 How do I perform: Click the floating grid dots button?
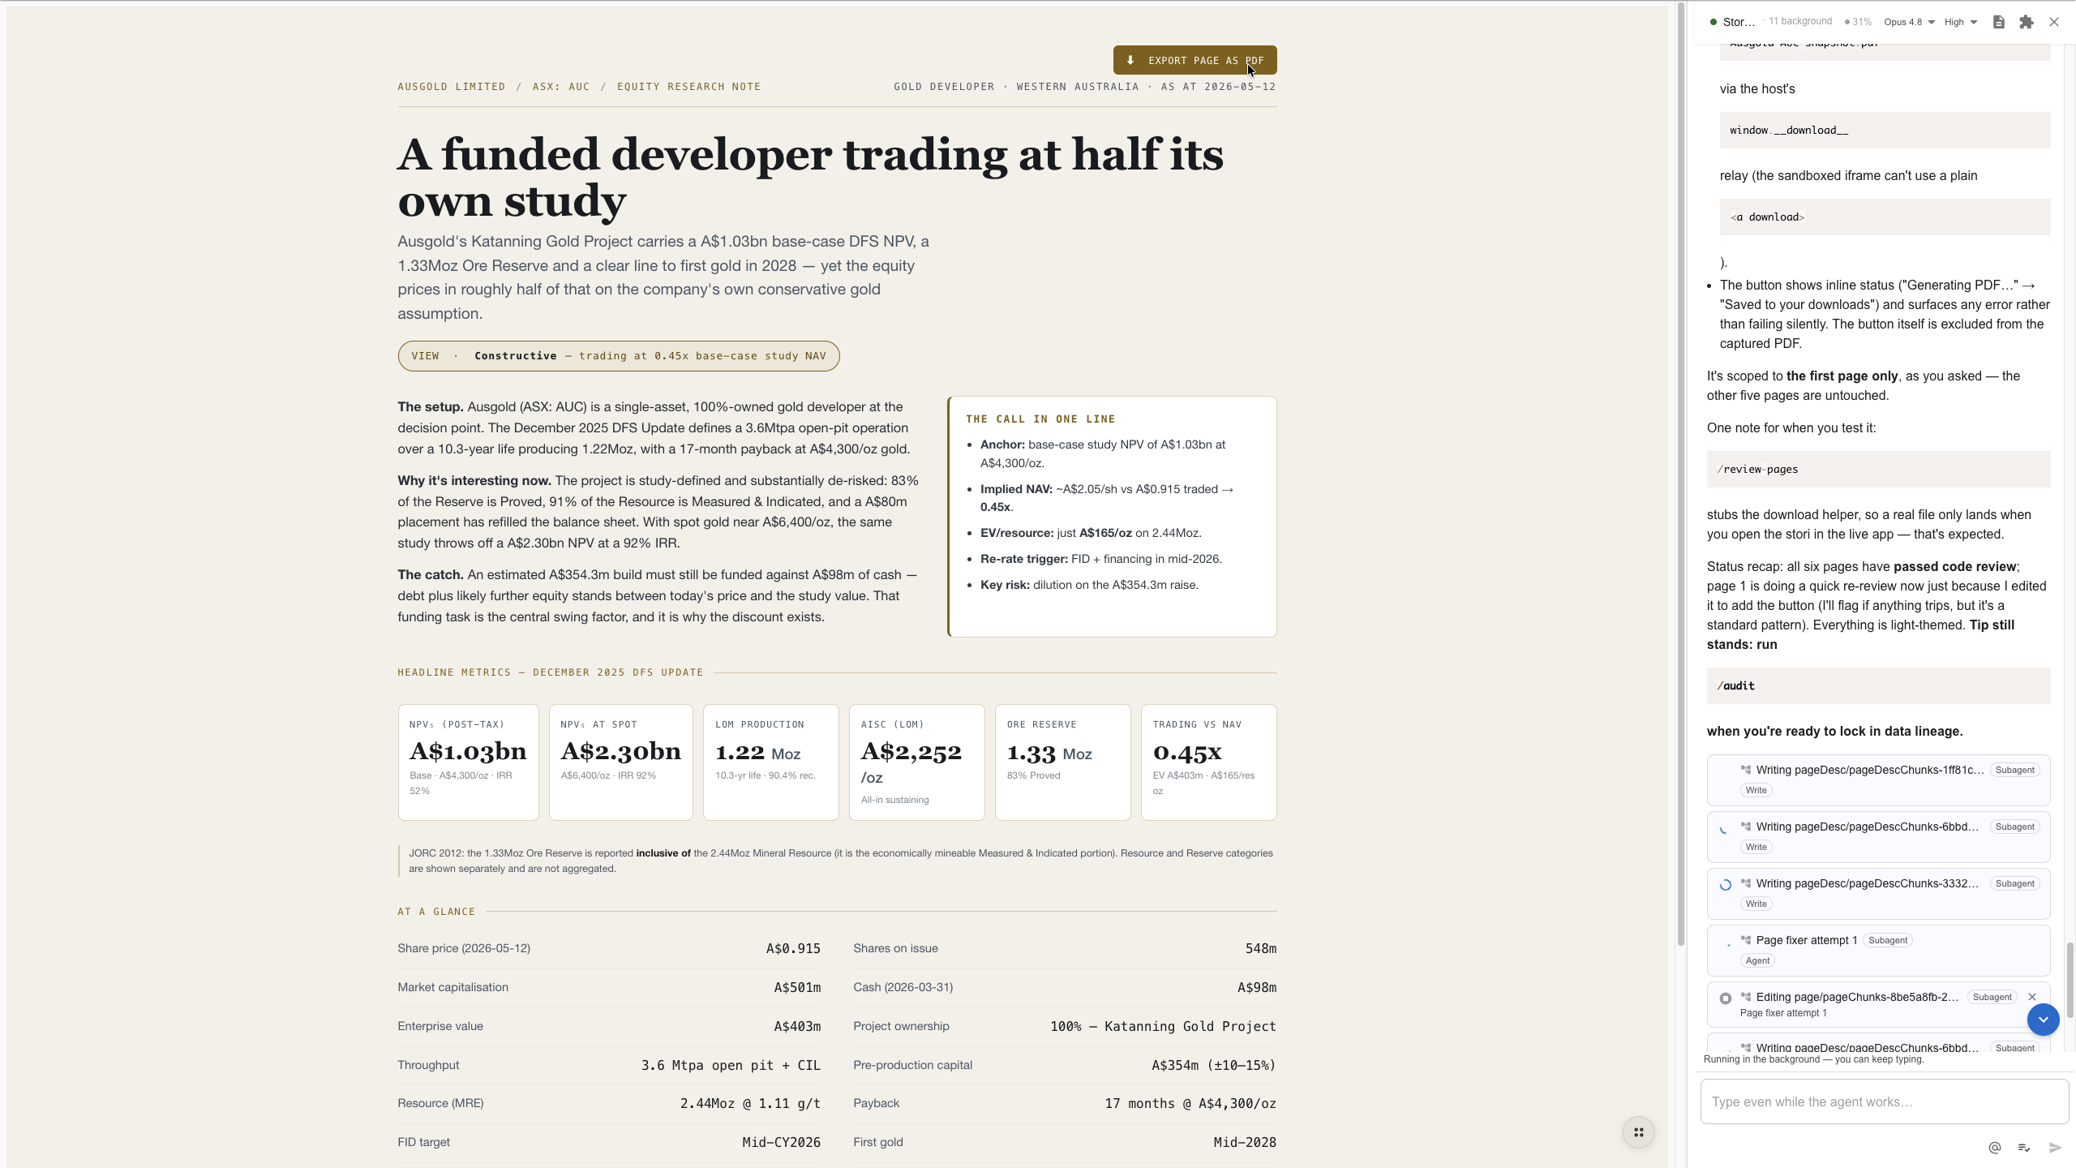1638,1132
